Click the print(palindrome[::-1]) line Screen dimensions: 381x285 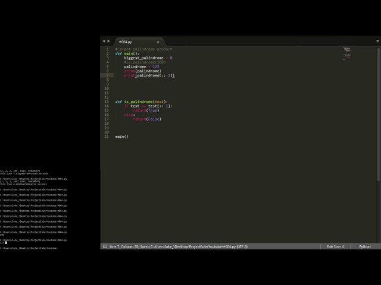[x=149, y=75]
